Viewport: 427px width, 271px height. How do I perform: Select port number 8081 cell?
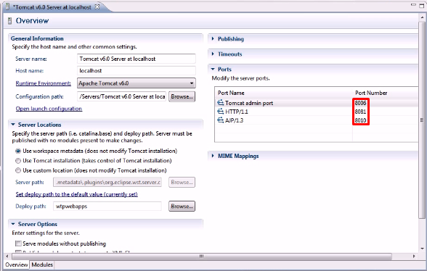pos(360,112)
